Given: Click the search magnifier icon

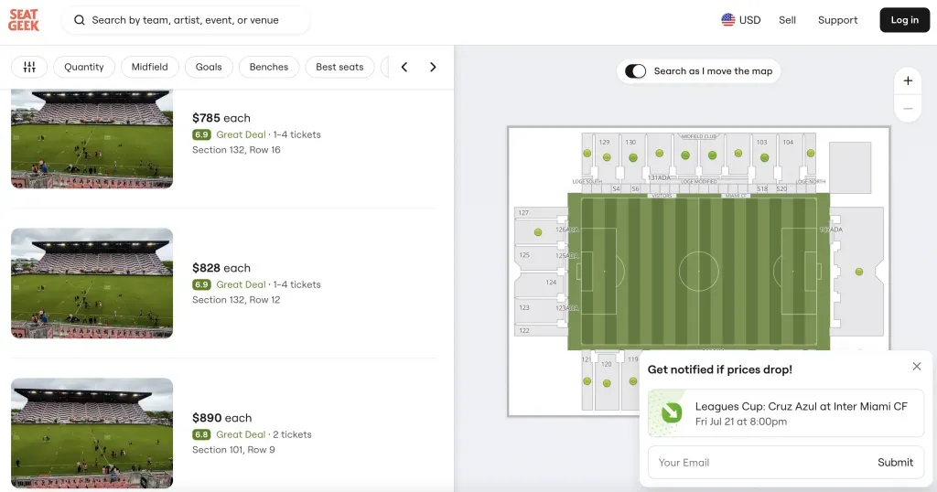Looking at the screenshot, I should [x=80, y=20].
